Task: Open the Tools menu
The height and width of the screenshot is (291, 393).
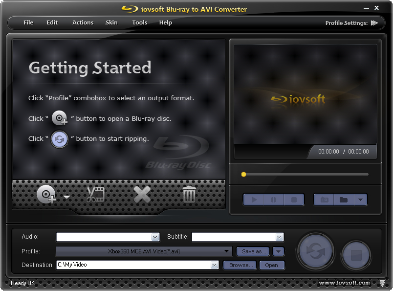Action: [x=140, y=22]
